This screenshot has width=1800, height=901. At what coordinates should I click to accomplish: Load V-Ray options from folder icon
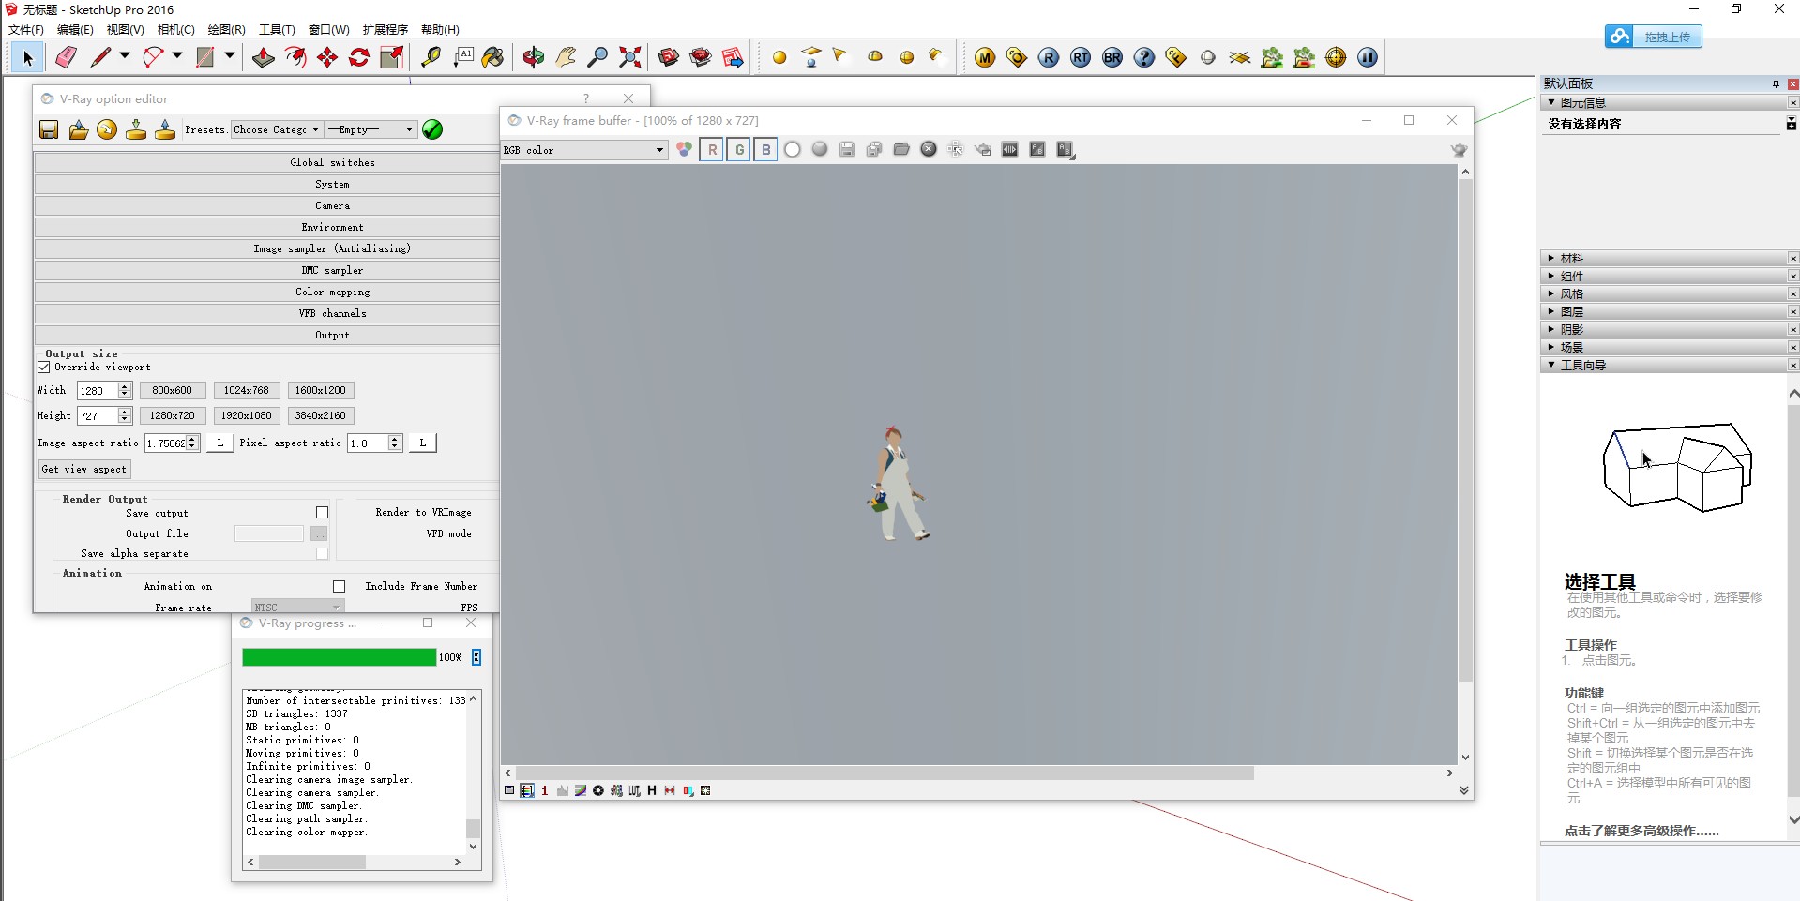tap(79, 130)
